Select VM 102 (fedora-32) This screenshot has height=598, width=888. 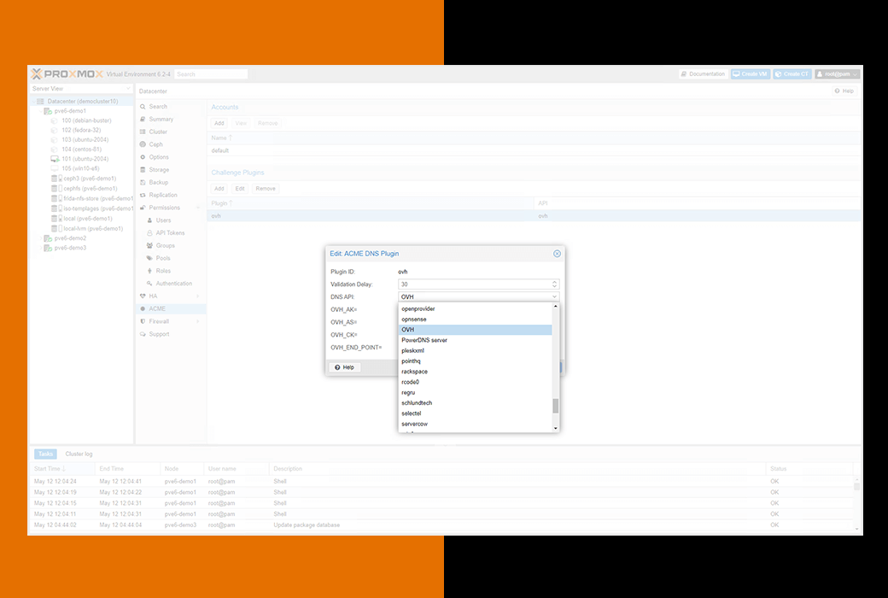click(x=81, y=131)
